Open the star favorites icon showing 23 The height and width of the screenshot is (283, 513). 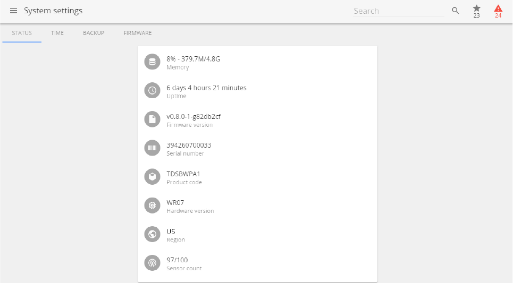[x=476, y=9]
